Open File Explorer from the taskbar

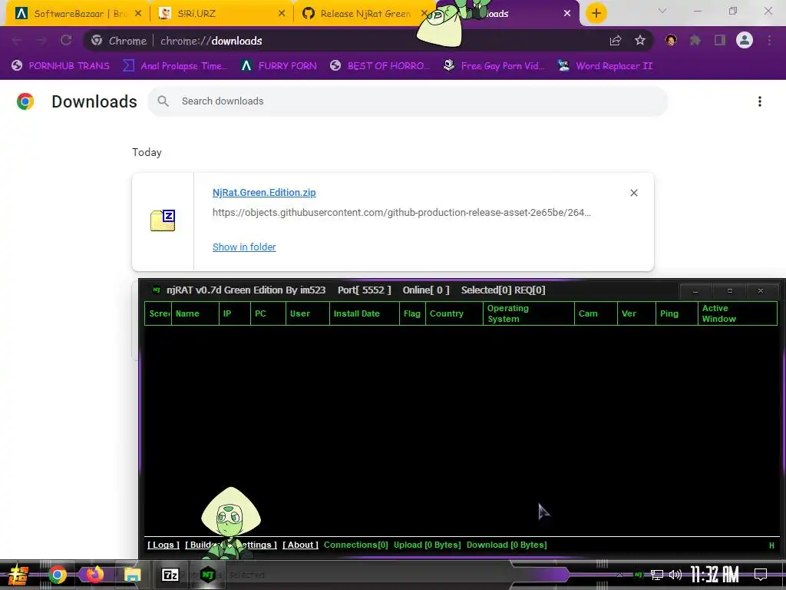(x=132, y=575)
